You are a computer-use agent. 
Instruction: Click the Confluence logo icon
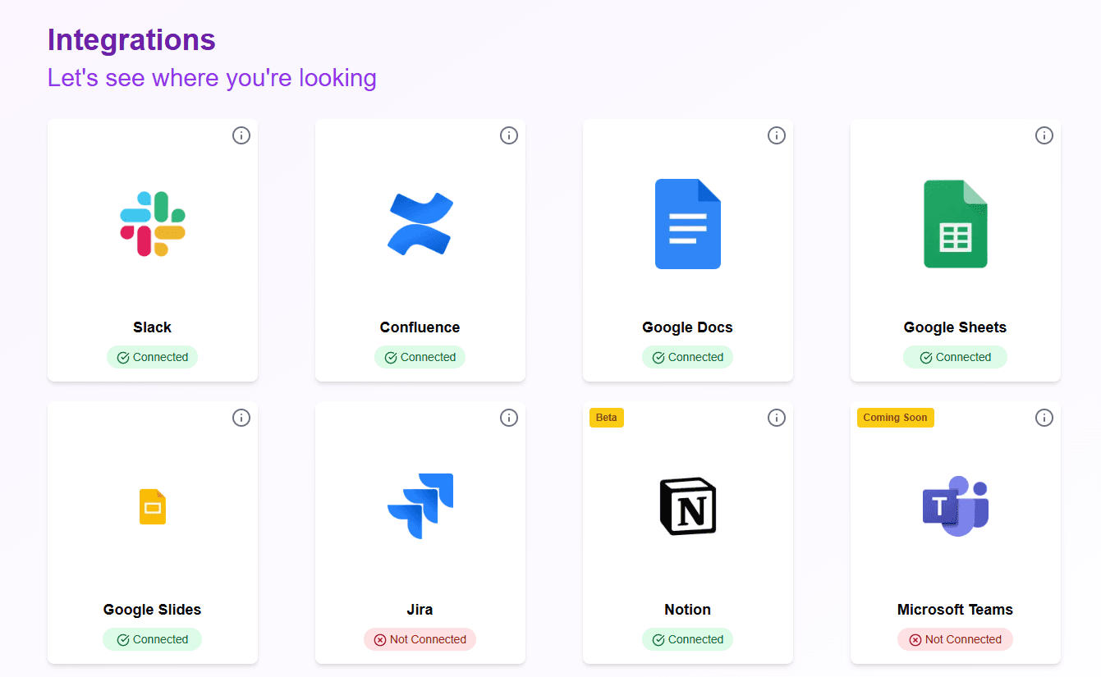point(420,224)
